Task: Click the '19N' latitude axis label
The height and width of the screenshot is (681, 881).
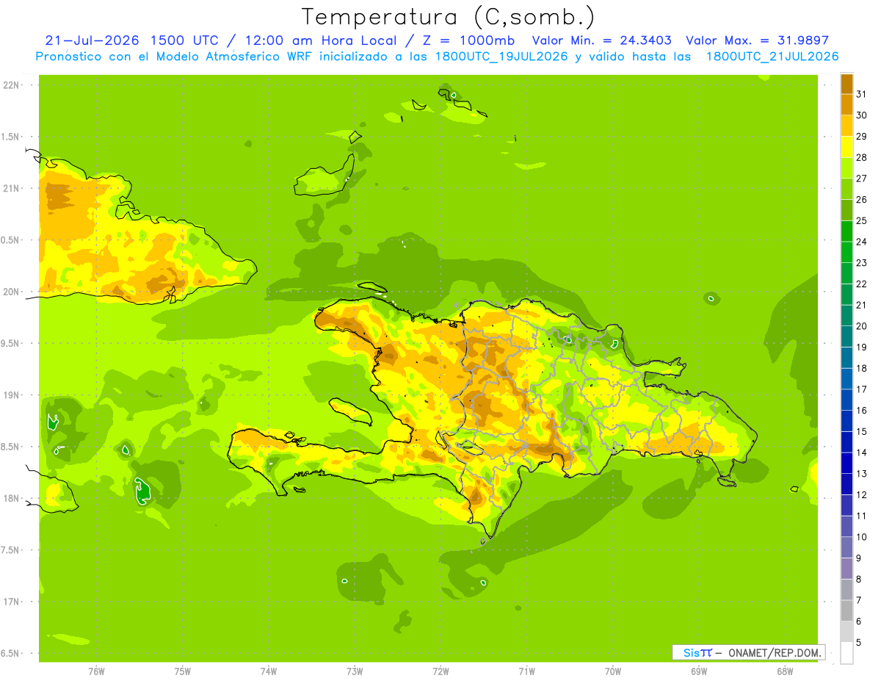Action: [x=11, y=395]
